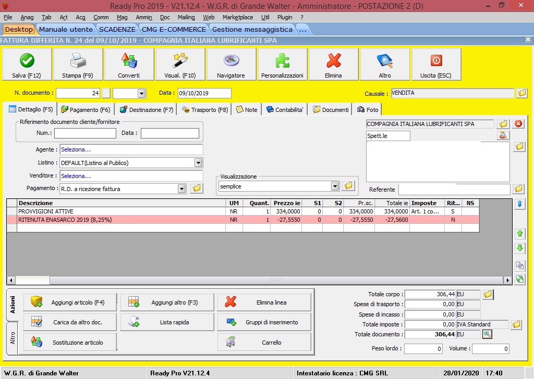This screenshot has height=379, width=534.
Task: Open the Altro magnifier tool
Action: tap(385, 64)
